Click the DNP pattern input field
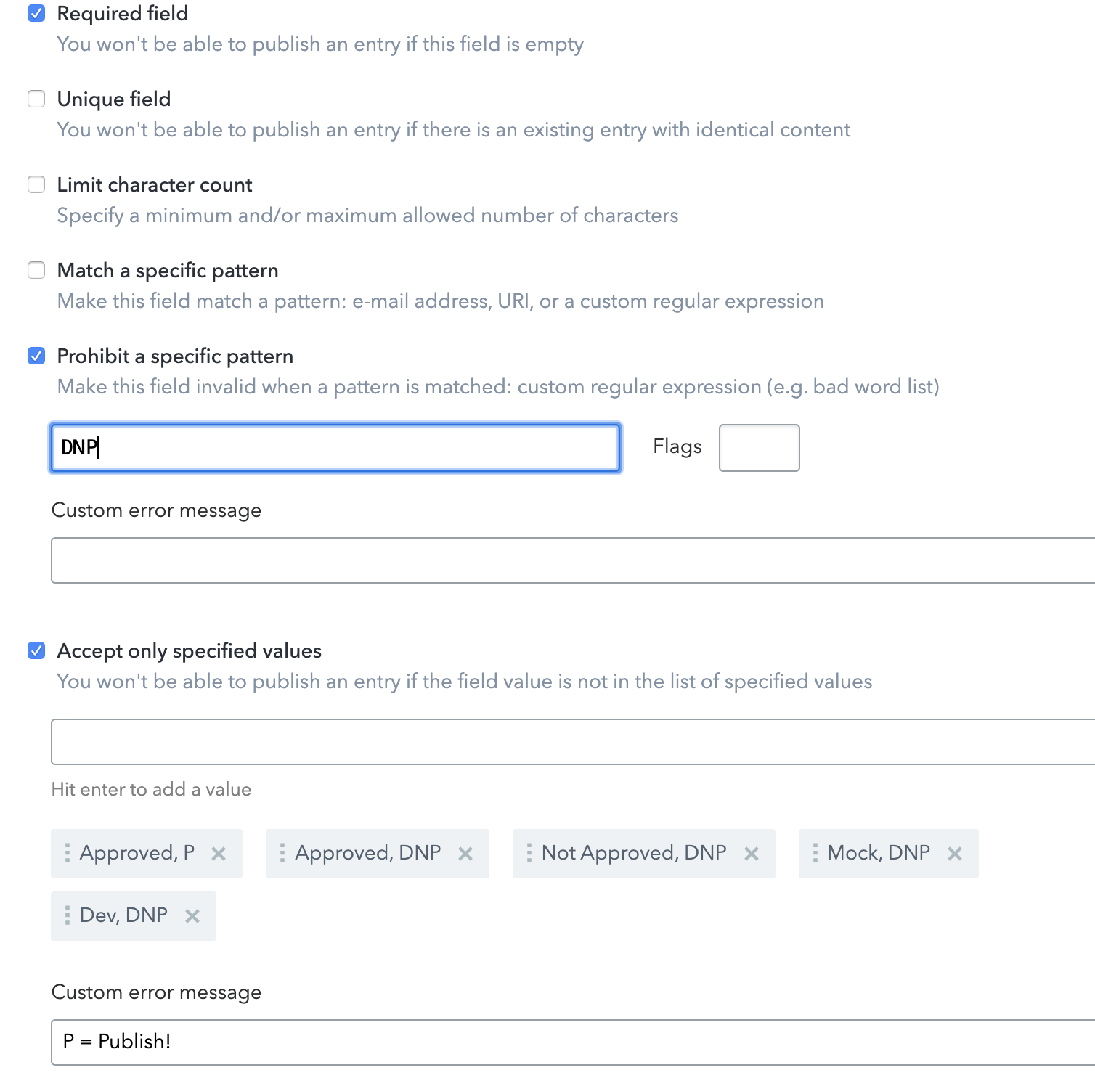Image resolution: width=1095 pixels, height=1086 pixels. point(334,448)
